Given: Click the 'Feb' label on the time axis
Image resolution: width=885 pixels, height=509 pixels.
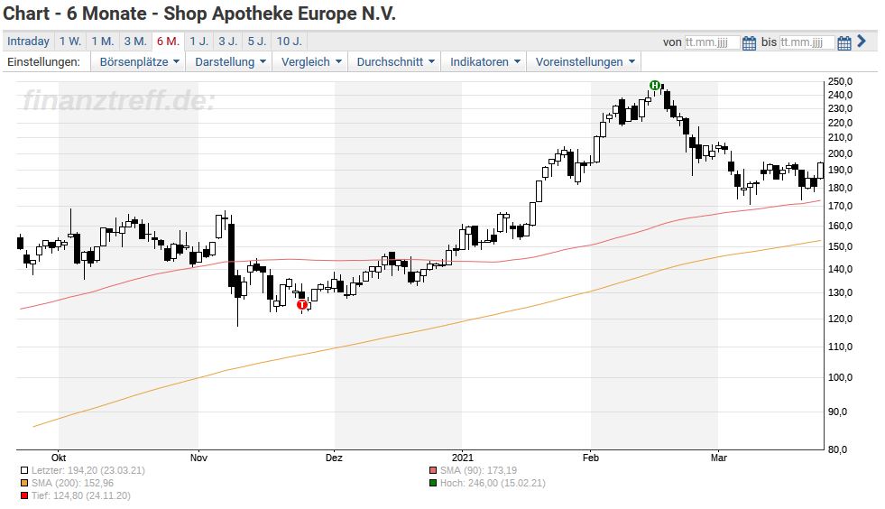Looking at the screenshot, I should [x=590, y=458].
